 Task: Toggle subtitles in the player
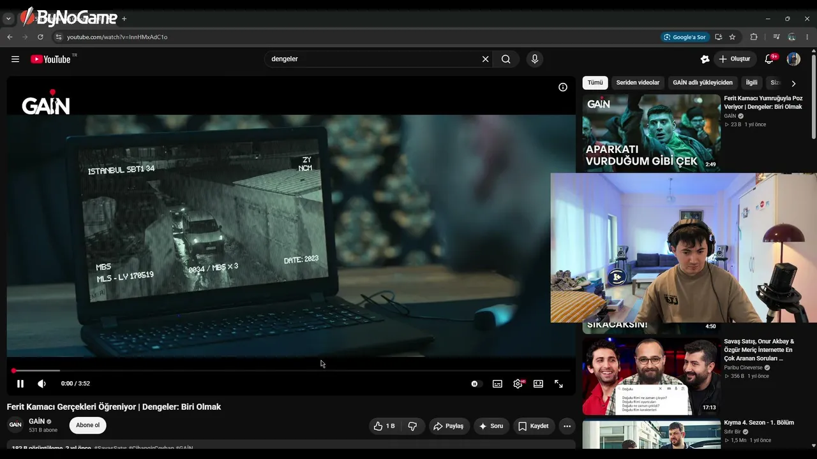click(x=497, y=384)
